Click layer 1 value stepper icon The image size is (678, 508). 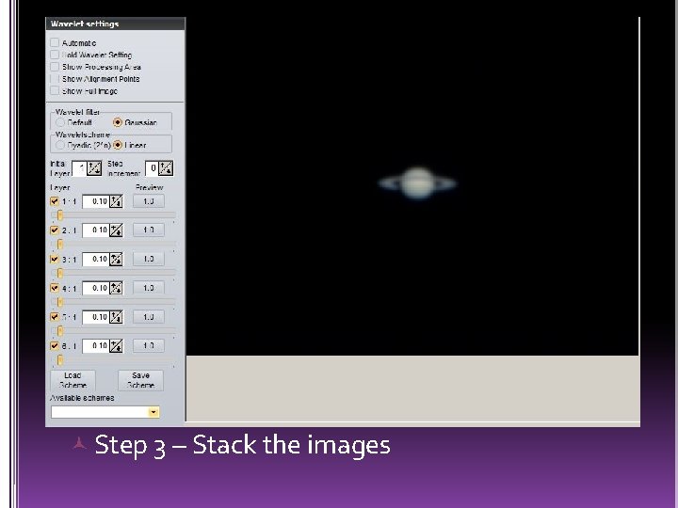(x=116, y=201)
